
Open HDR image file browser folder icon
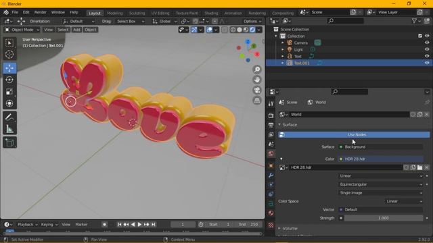(x=419, y=167)
